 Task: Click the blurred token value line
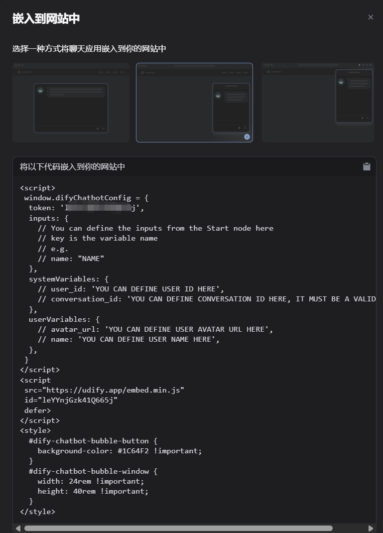(x=86, y=208)
